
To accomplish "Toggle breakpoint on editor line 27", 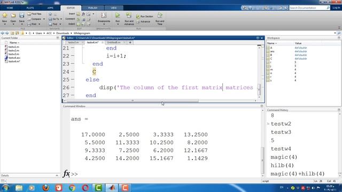I will tap(73, 95).
